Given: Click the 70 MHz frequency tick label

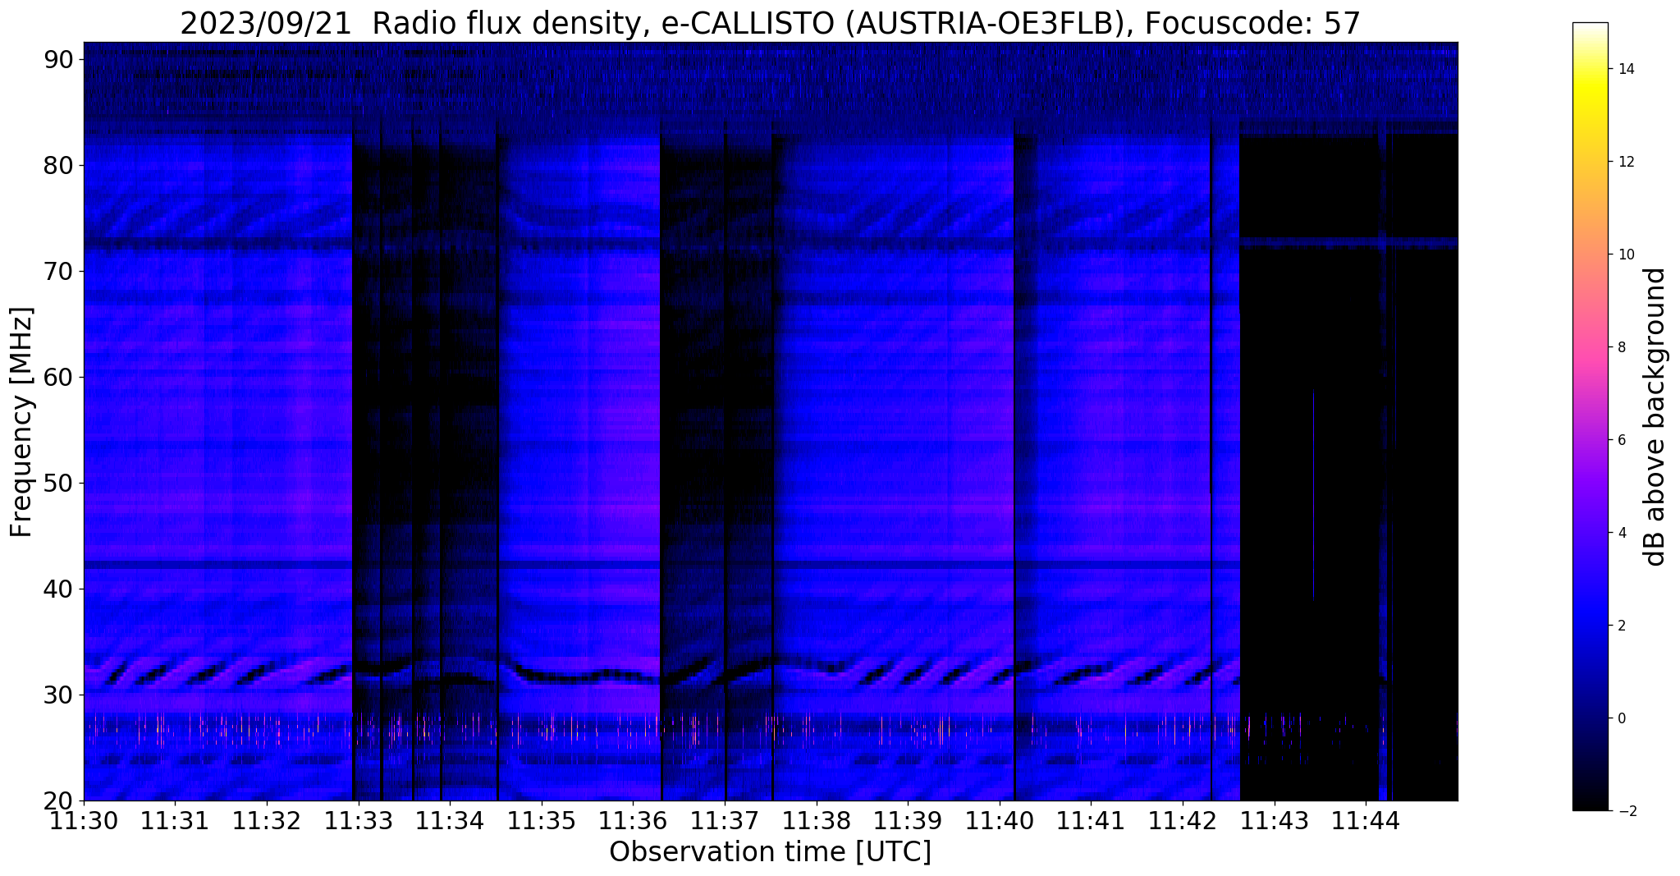Looking at the screenshot, I should pyautogui.click(x=58, y=271).
